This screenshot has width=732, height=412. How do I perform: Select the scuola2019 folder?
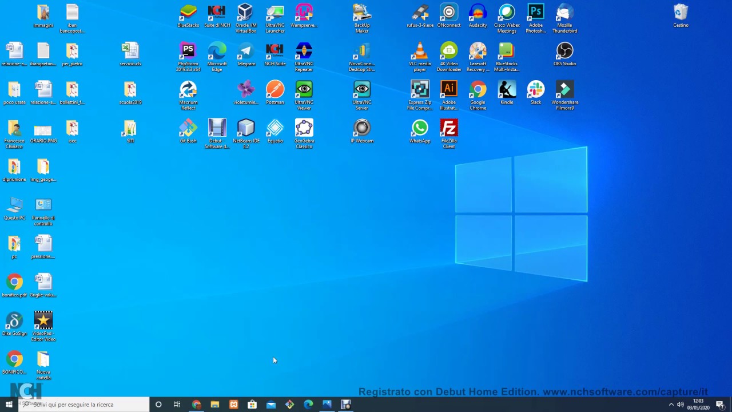coord(130,93)
